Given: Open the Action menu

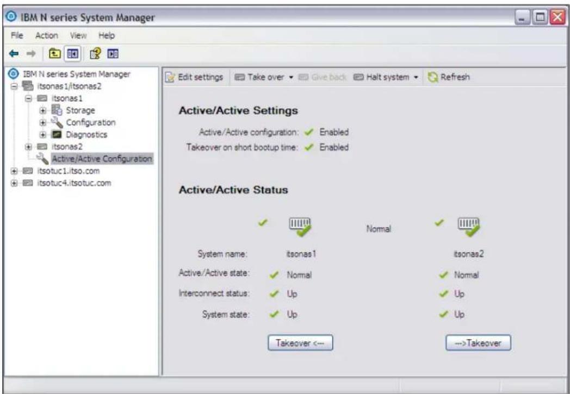Looking at the screenshot, I should coord(47,35).
